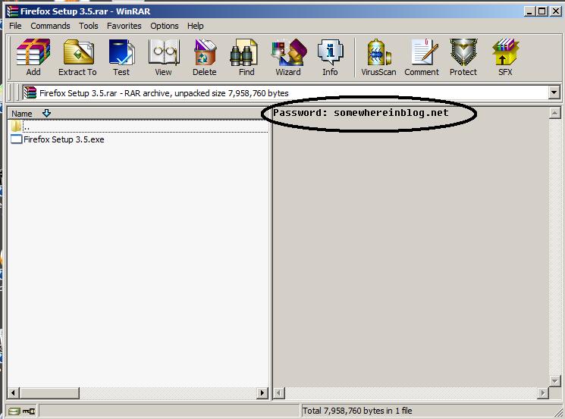
Task: Show archive Info
Action: point(330,57)
